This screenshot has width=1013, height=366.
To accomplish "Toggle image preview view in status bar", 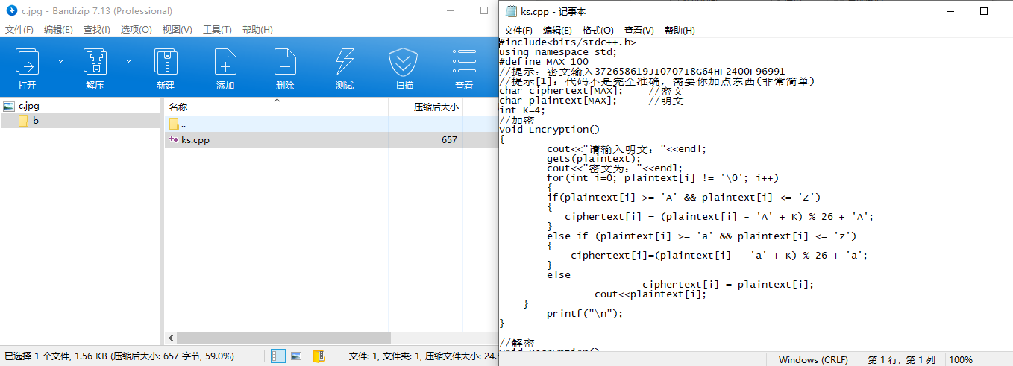I will click(x=296, y=356).
